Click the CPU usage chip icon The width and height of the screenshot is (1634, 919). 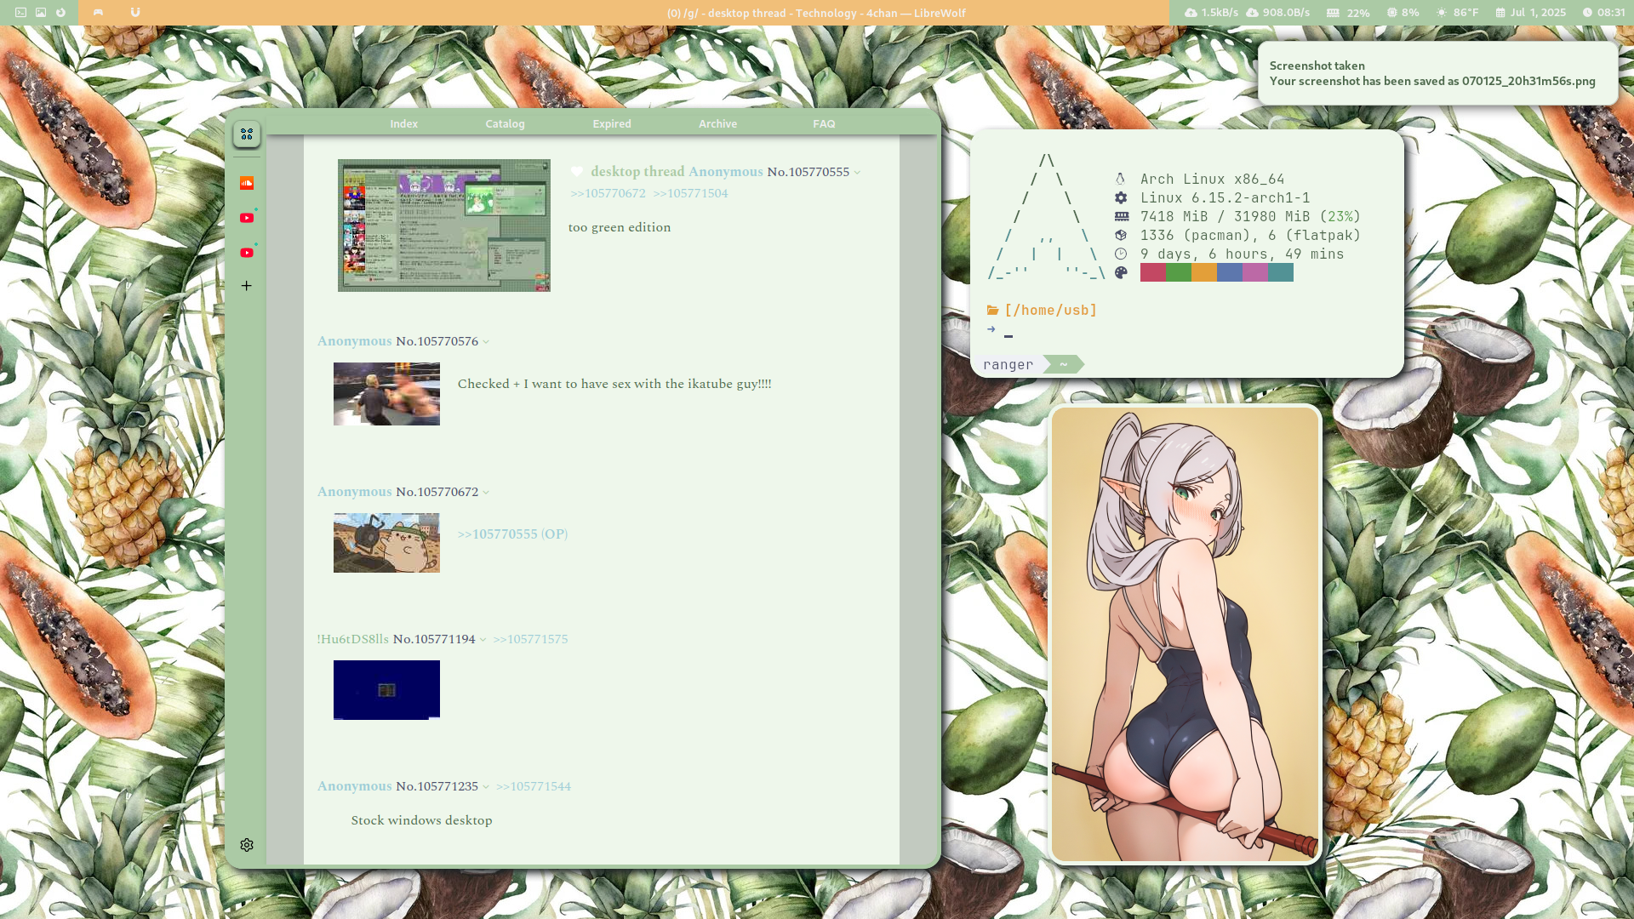[x=1392, y=13]
